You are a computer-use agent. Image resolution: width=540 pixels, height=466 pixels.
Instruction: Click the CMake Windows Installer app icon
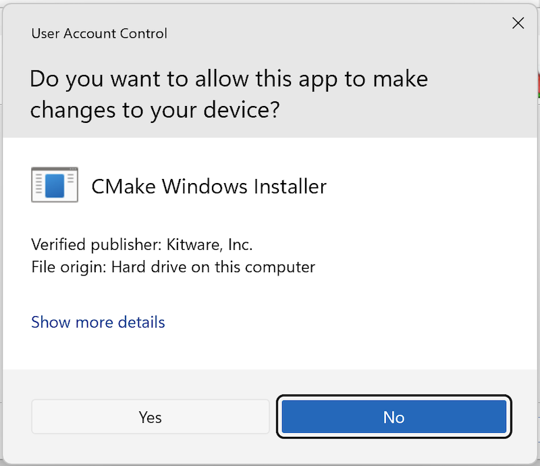coord(55,185)
